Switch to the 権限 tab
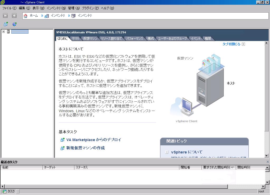This screenshot has width=270, height=195. click(208, 39)
